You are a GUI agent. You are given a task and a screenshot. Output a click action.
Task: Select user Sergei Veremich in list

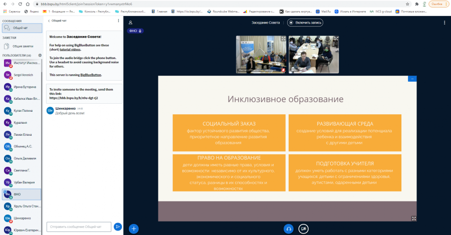point(22,75)
